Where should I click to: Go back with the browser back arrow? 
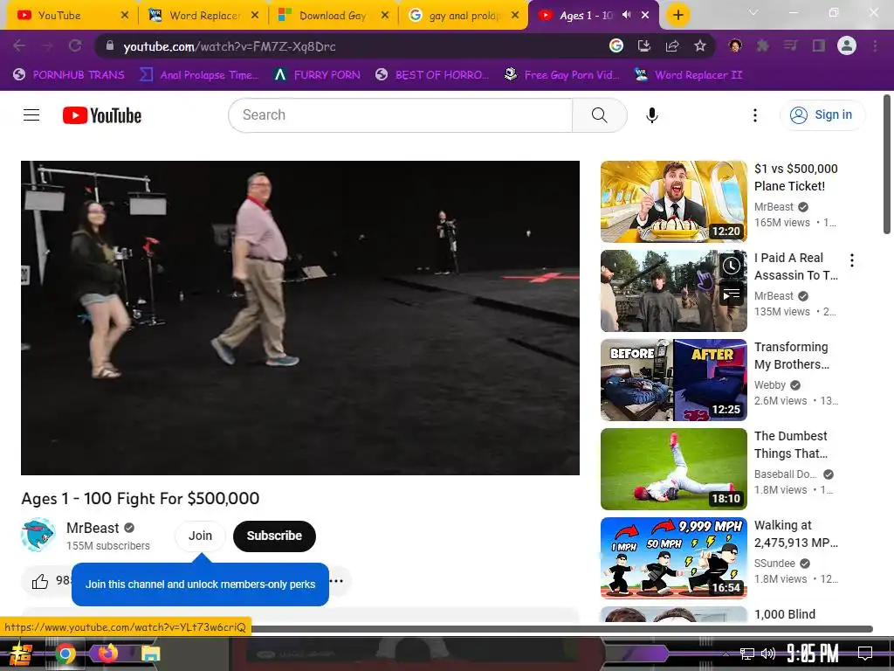click(19, 45)
